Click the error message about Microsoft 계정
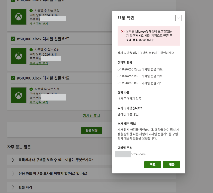This screenshot has width=213, height=193. [149, 36]
